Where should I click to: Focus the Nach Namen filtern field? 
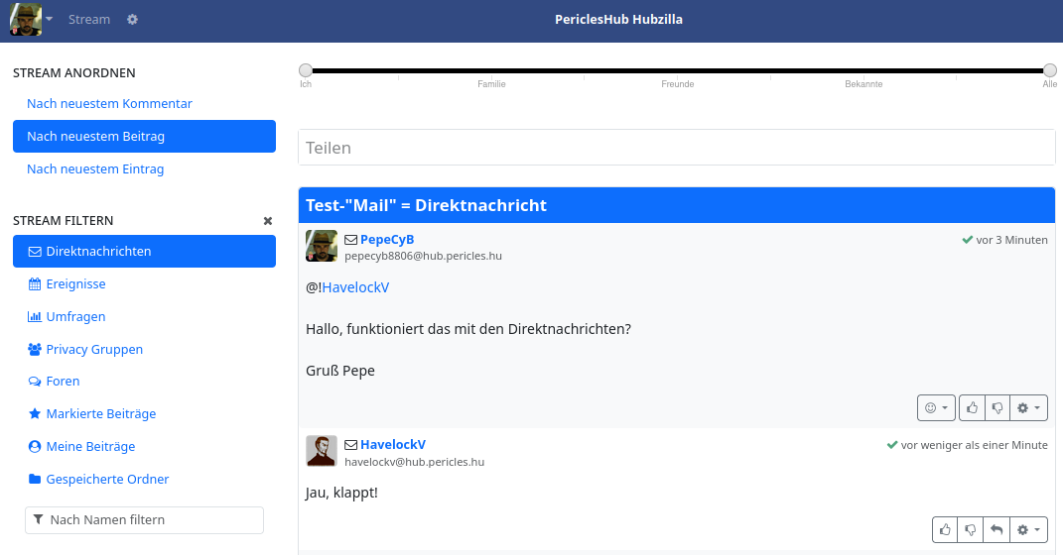(x=144, y=519)
